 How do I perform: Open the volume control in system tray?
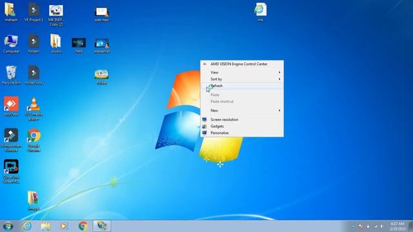click(x=381, y=226)
